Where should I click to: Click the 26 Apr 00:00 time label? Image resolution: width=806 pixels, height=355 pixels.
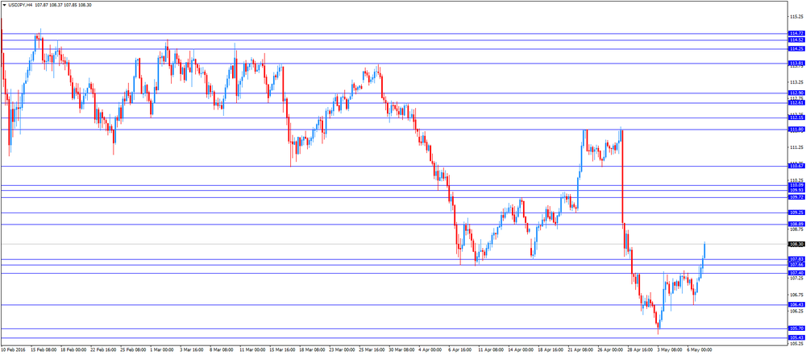click(610, 350)
